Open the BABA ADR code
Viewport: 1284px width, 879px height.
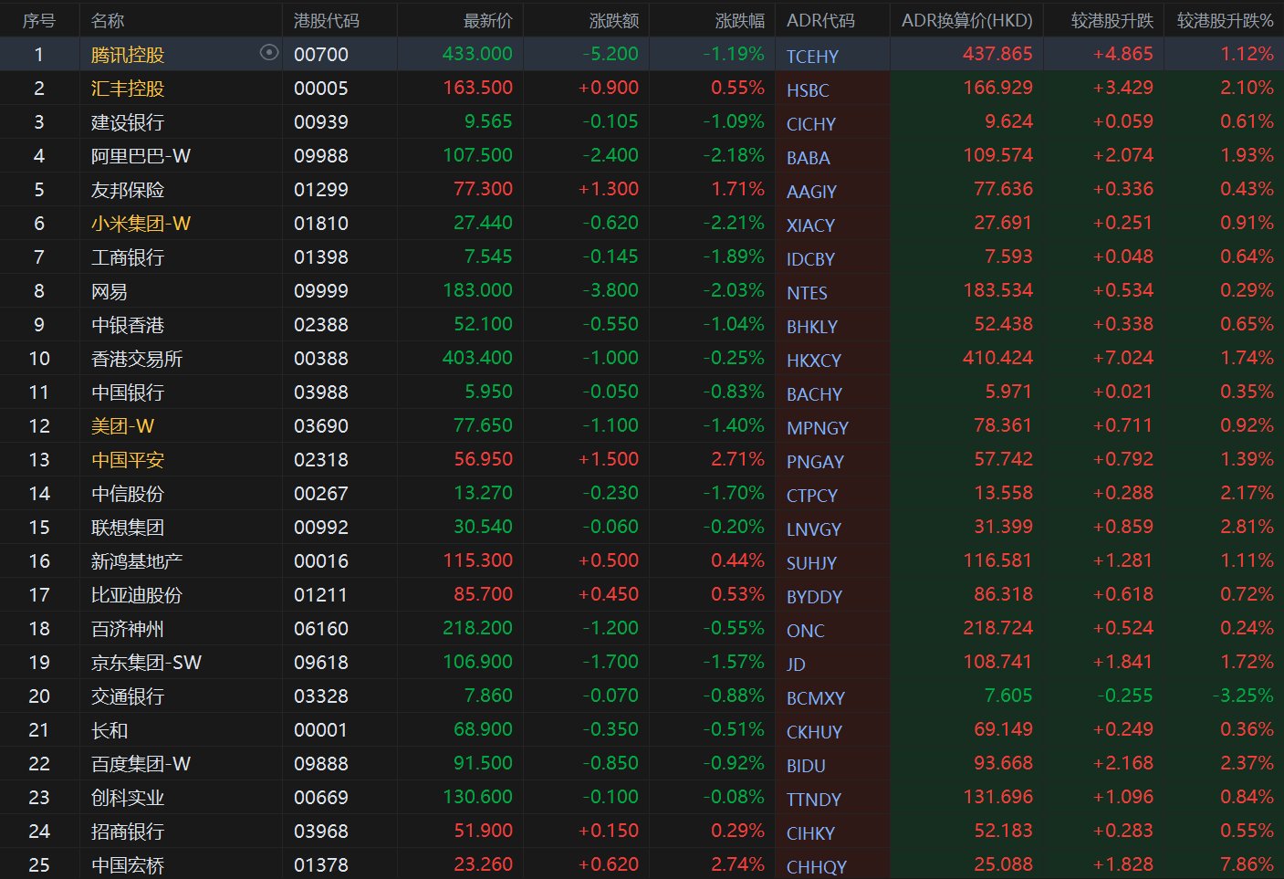(809, 158)
